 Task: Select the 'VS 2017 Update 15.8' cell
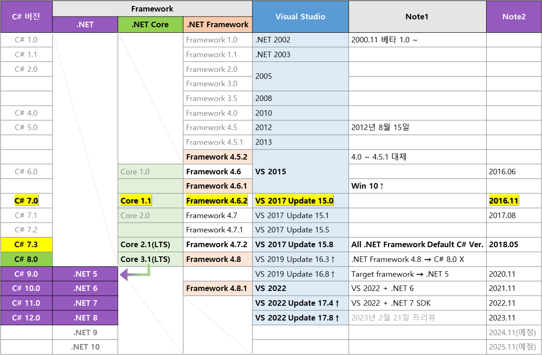point(301,244)
